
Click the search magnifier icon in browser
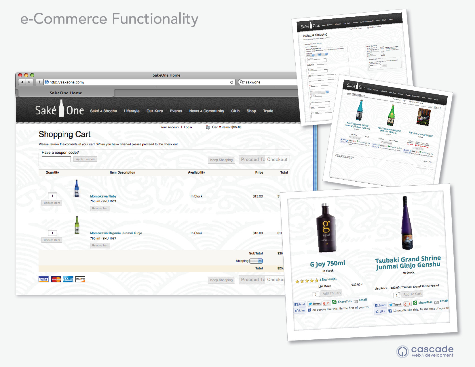242,82
